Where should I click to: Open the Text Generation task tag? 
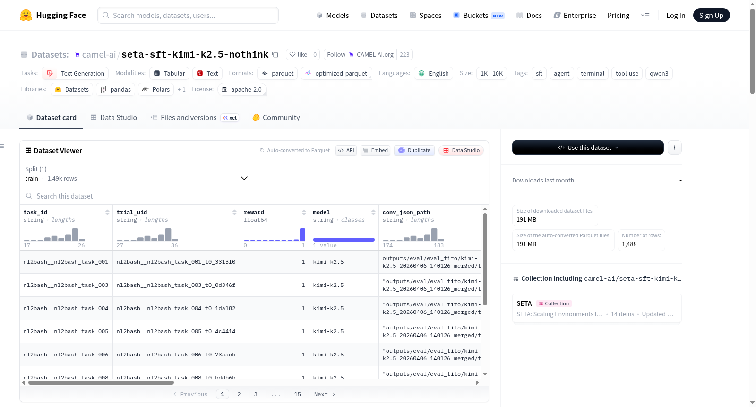(x=75, y=73)
